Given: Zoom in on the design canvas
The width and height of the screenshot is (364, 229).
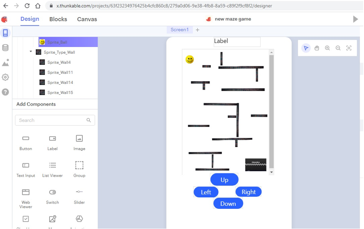Looking at the screenshot, I should point(327,48).
